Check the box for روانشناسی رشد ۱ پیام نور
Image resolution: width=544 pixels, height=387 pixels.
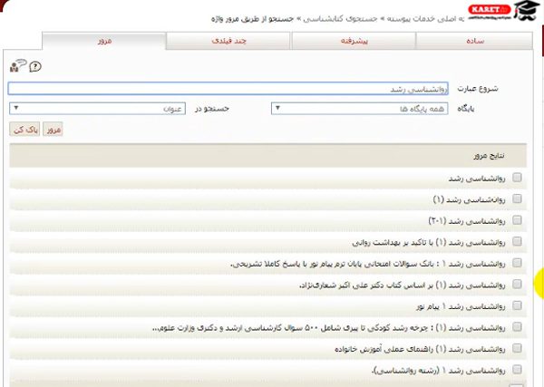pyautogui.click(x=517, y=305)
